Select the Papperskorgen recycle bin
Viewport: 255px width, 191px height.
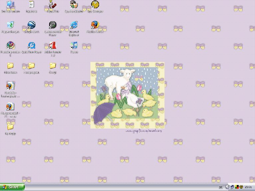(10, 25)
